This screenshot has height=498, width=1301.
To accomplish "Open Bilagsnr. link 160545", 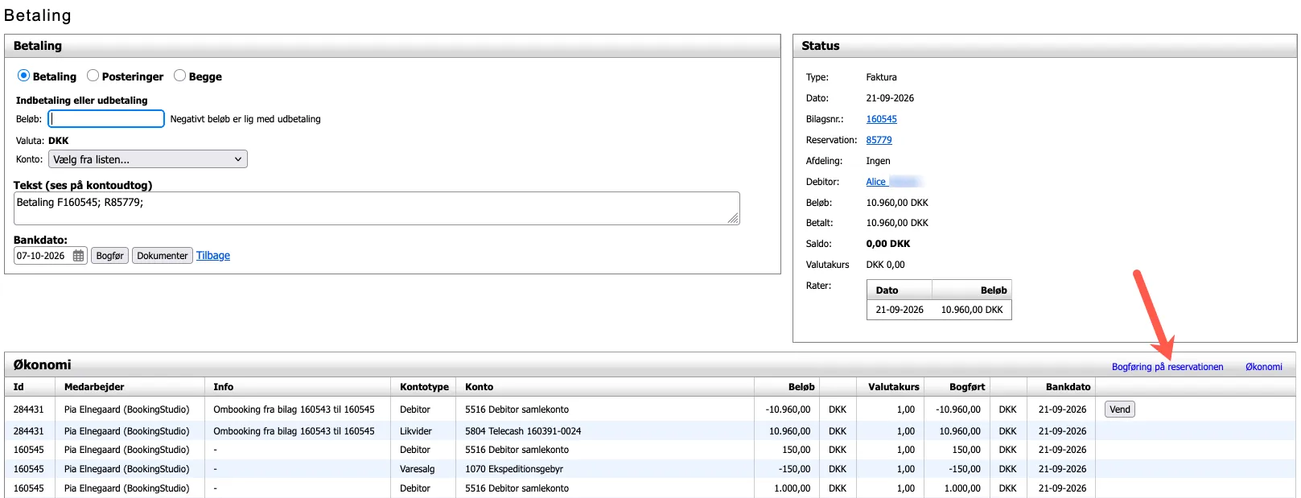I will (881, 119).
